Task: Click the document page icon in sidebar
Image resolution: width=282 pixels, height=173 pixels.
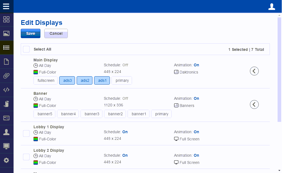Action: coord(6,62)
